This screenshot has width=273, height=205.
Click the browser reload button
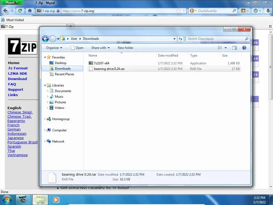coord(20,11)
